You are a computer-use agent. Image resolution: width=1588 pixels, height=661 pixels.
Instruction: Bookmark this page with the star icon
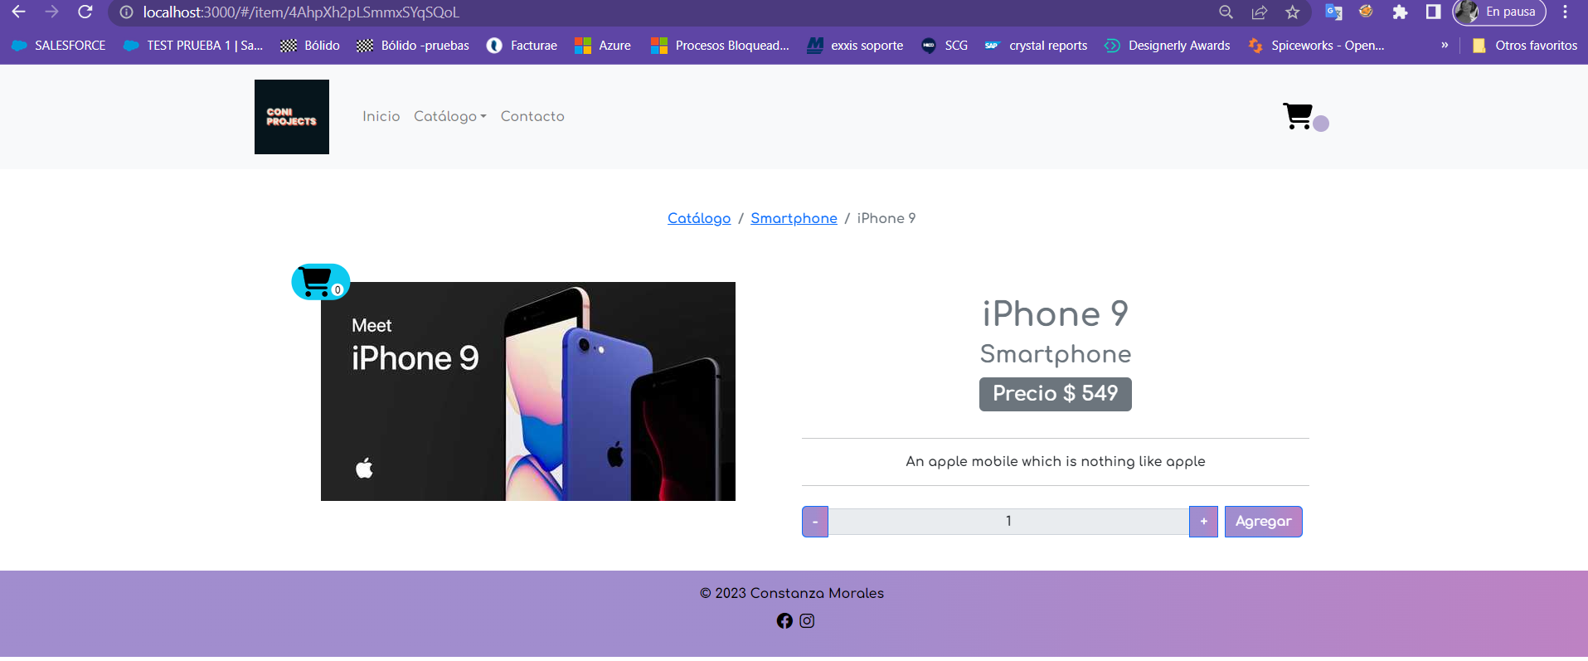coord(1292,12)
